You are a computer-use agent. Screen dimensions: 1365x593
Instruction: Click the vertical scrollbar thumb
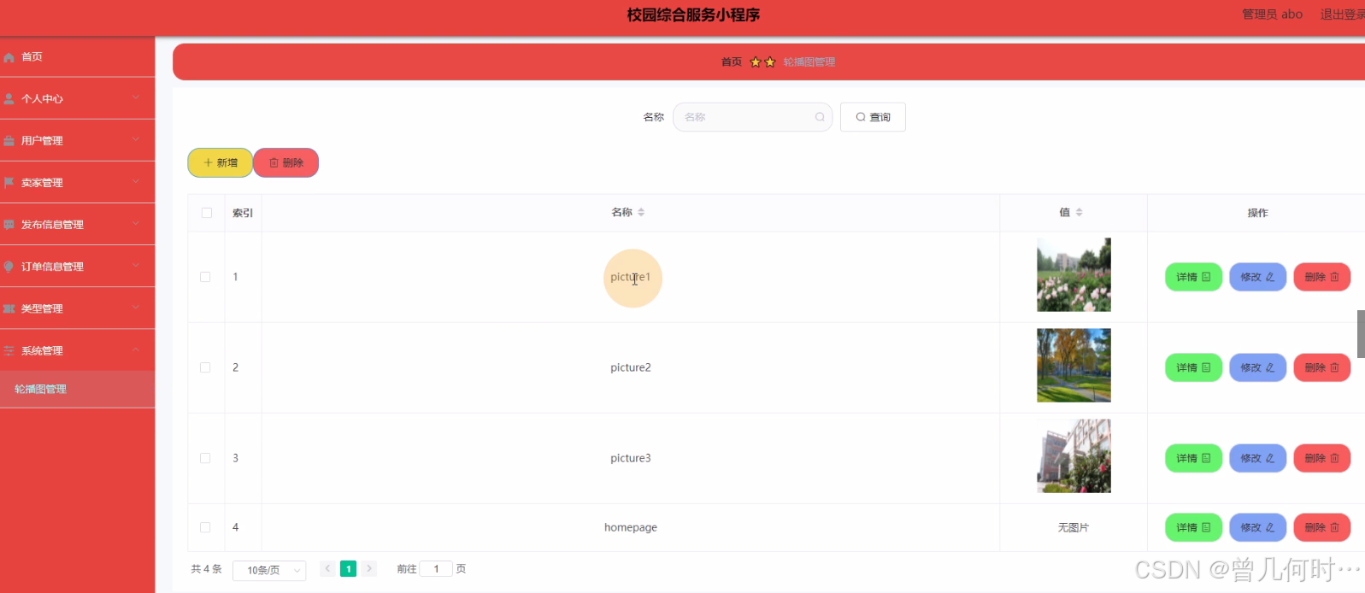coord(1361,334)
